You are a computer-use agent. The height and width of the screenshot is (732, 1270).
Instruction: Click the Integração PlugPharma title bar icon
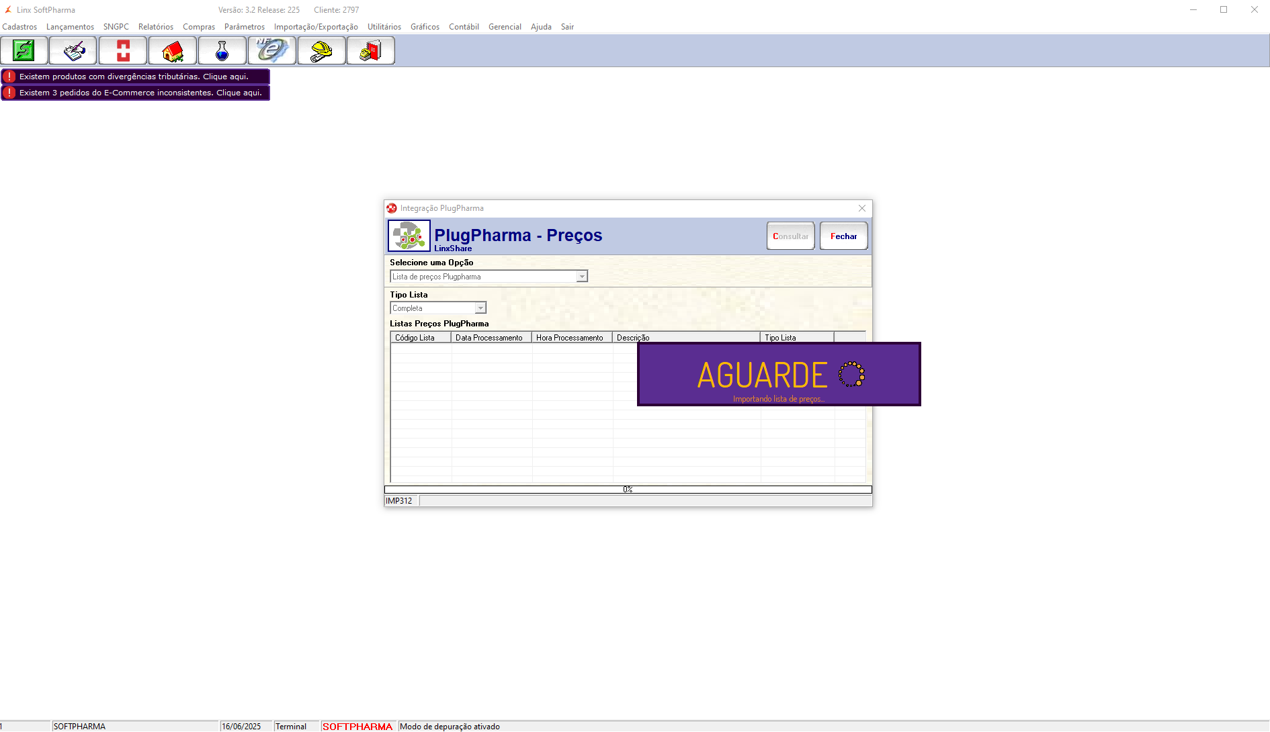pyautogui.click(x=392, y=208)
